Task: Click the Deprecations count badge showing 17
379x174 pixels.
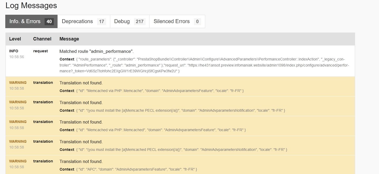Action: (102, 22)
